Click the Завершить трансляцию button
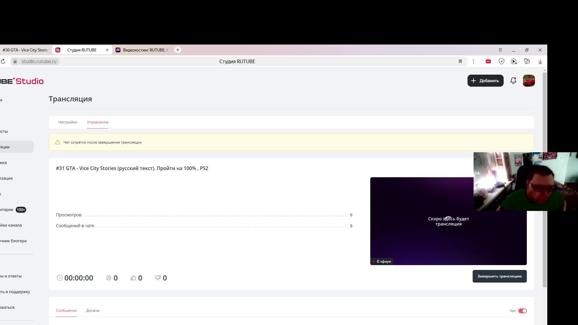Image resolution: width=578 pixels, height=325 pixels. click(x=499, y=276)
